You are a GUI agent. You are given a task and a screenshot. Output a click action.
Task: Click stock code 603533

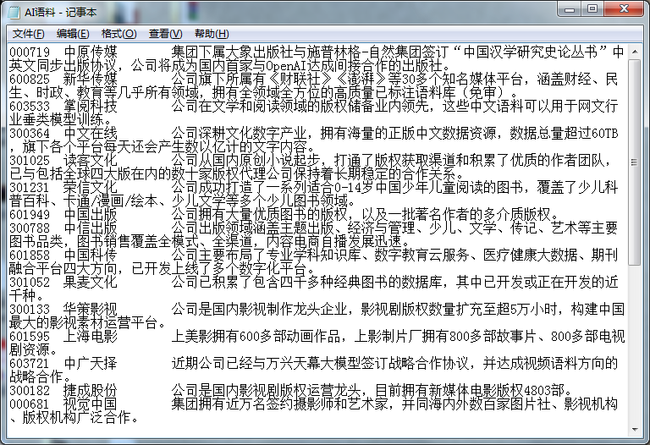click(x=30, y=107)
